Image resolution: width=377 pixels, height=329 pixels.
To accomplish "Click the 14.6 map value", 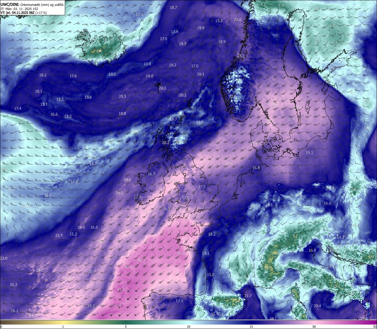I will 48,195.
